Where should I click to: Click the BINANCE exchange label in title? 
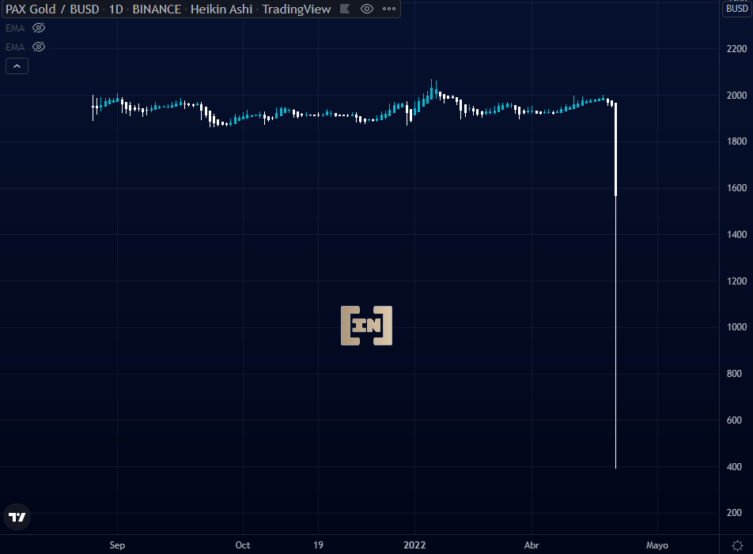coord(157,9)
